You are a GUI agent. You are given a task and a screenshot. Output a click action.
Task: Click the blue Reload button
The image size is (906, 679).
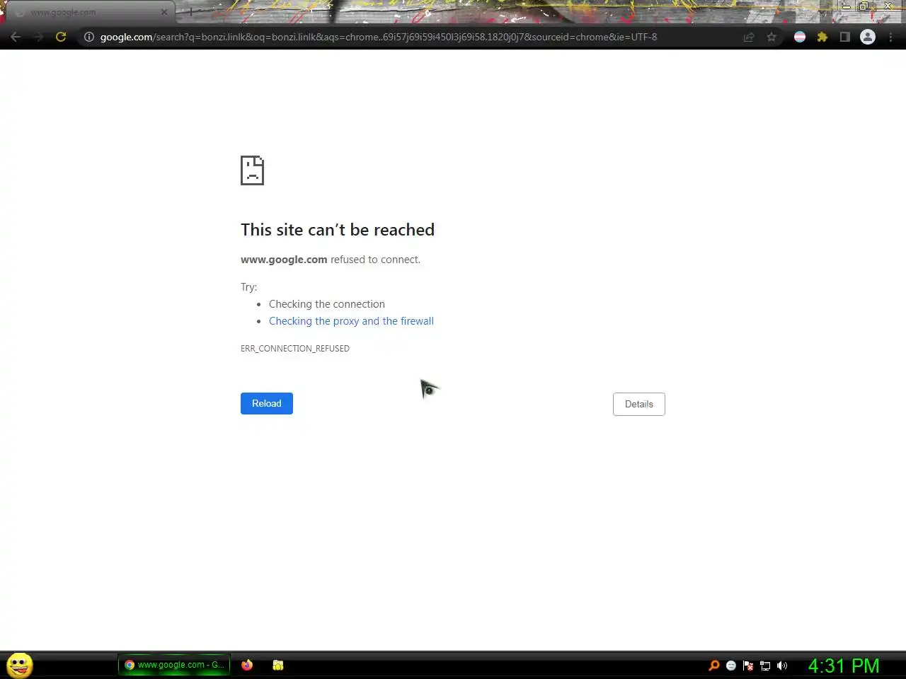pos(267,403)
